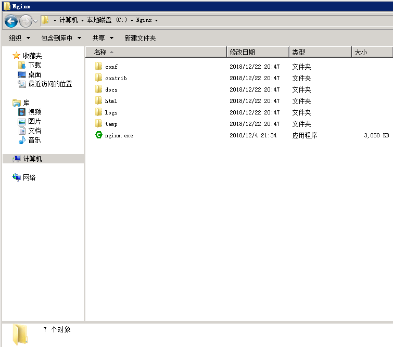Image resolution: width=393 pixels, height=347 pixels.
Task: Open the 包含到库中 menu
Action: (x=61, y=38)
